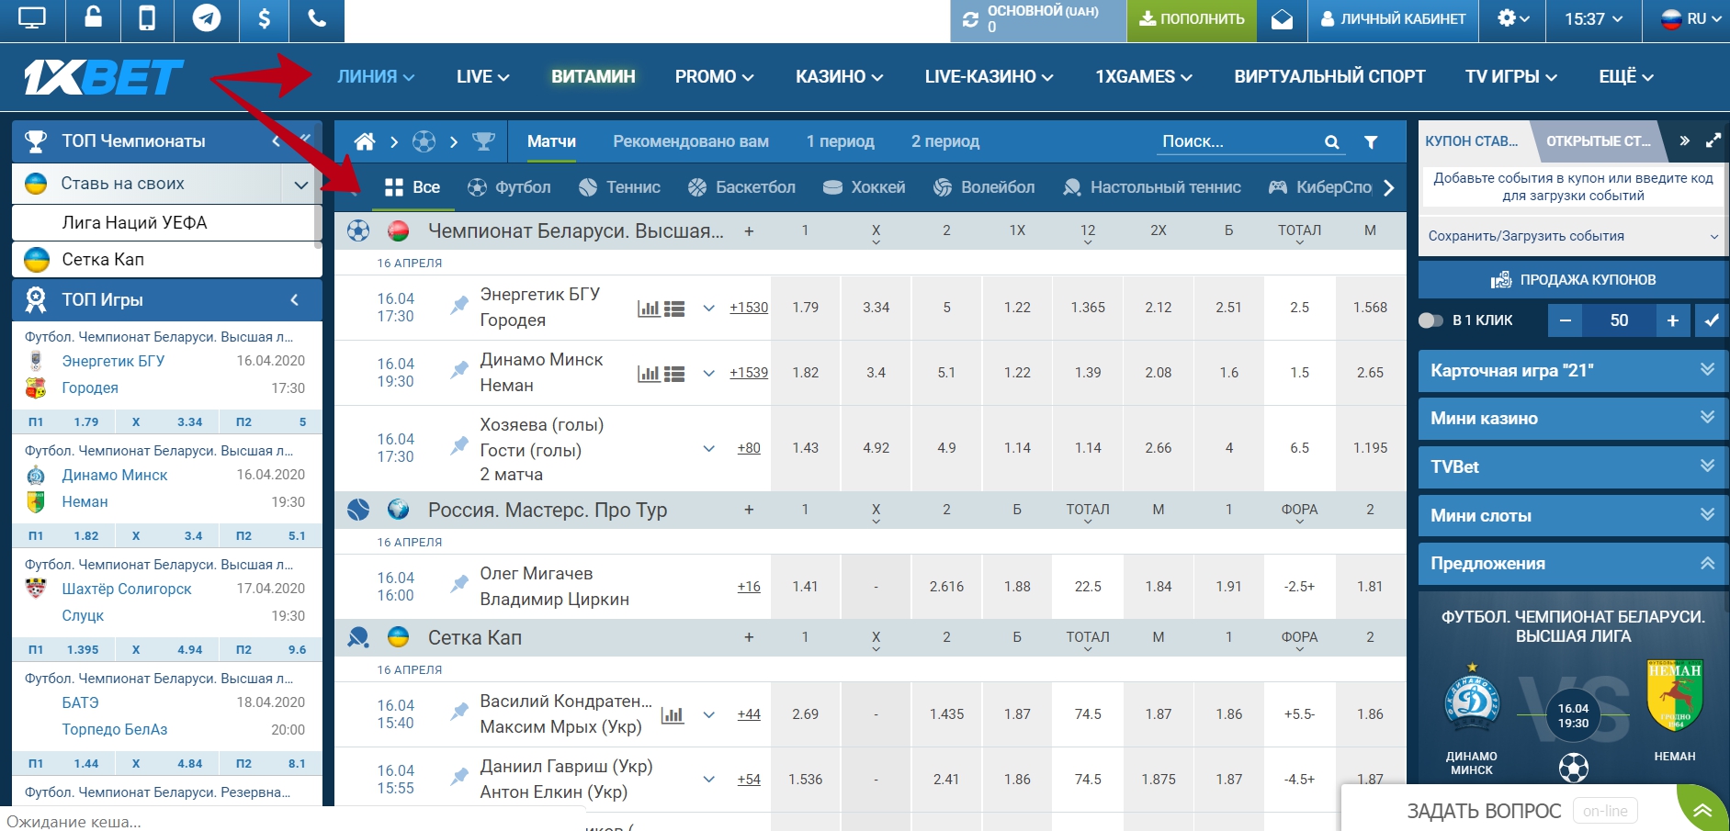
Task: Open statistics icon for Энергетик БГУ match
Action: [649, 309]
